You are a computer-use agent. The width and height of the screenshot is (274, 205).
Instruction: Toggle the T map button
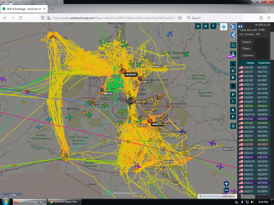[x=213, y=26]
